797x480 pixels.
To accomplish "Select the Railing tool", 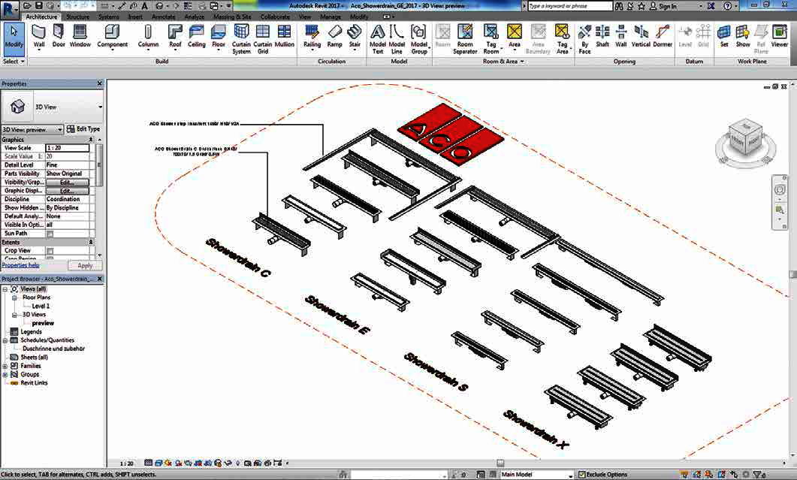I will (x=312, y=37).
